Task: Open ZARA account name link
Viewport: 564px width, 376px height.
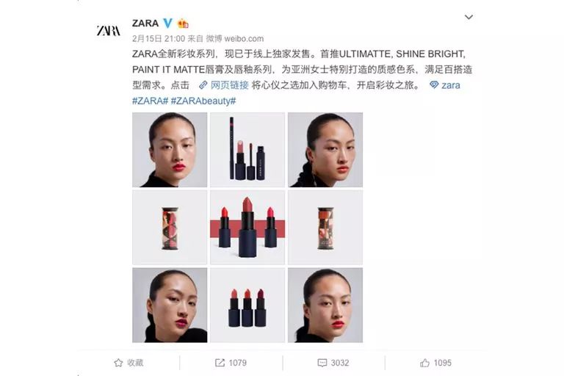Action: (x=145, y=23)
